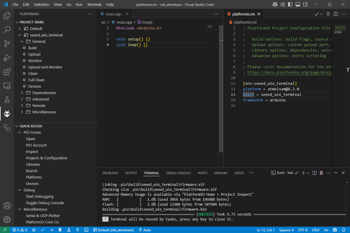Open the Search view in activity bar
Screen dimensions: 350x233
coord(7,30)
